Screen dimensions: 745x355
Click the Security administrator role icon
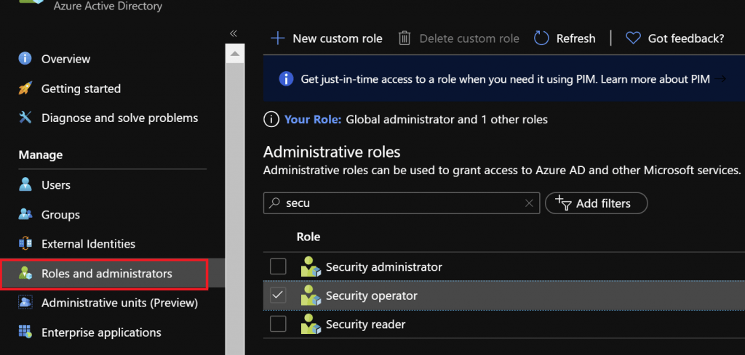(311, 266)
